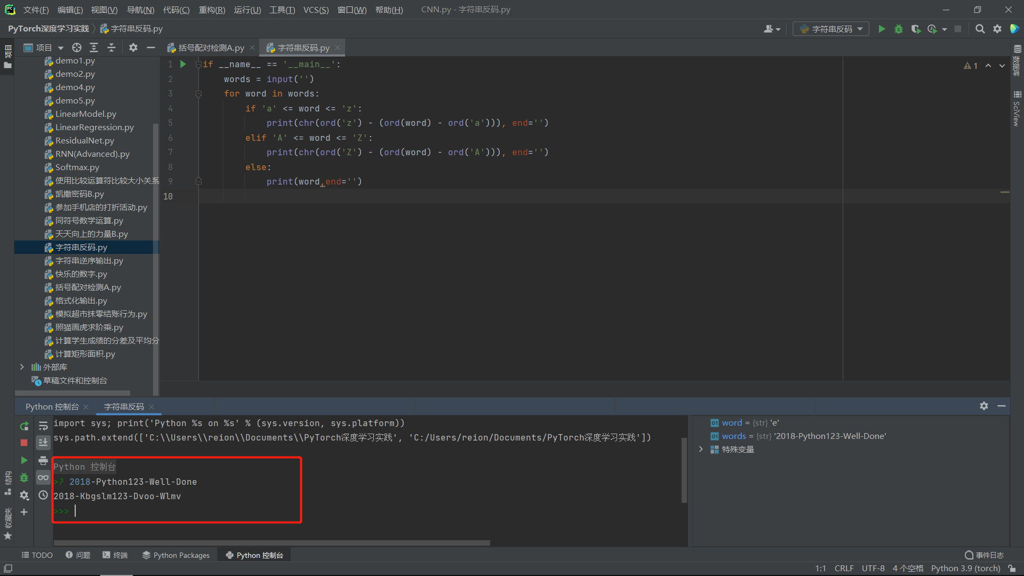
Task: Toggle scroll to end of console
Action: coord(43,442)
